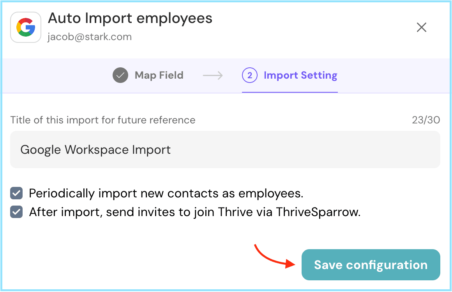This screenshot has height=292, width=452.
Task: Click the Google logo icon
Action: coord(26,27)
